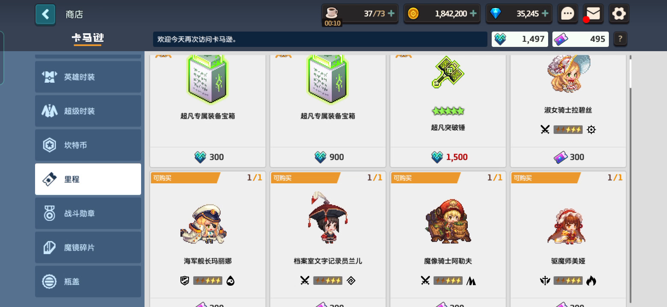Open the mailbox envelope icon
This screenshot has height=307, width=667.
593,14
